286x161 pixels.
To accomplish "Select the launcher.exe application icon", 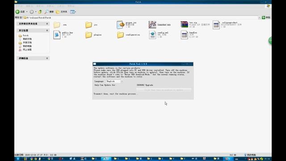I will 152,25.
